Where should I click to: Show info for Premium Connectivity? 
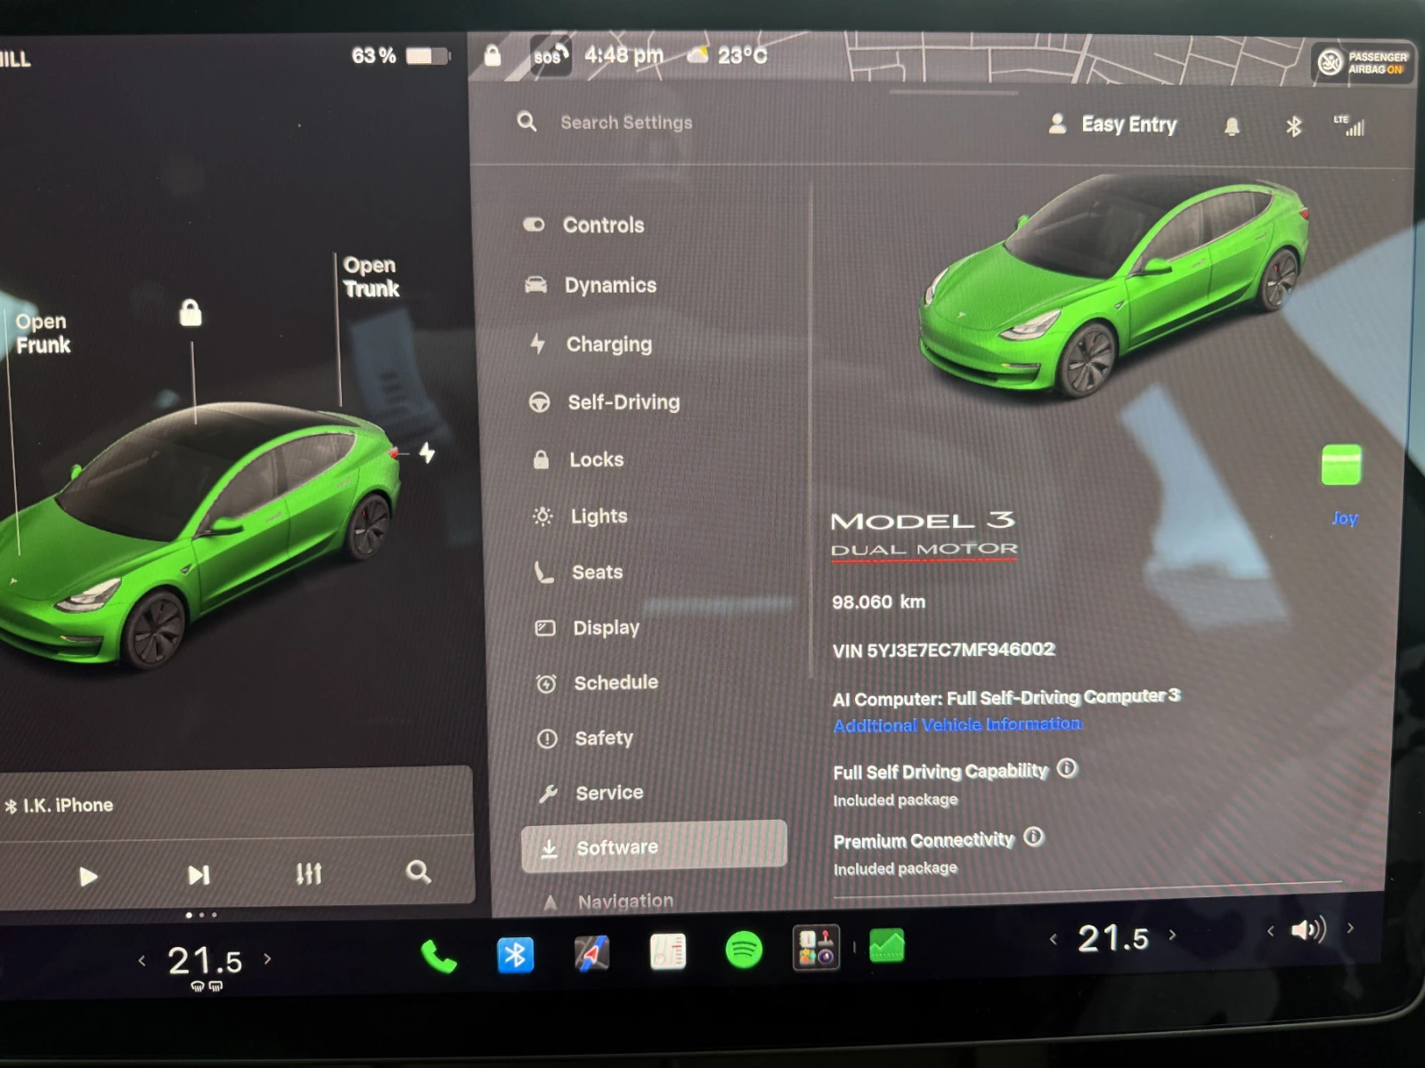(1033, 837)
